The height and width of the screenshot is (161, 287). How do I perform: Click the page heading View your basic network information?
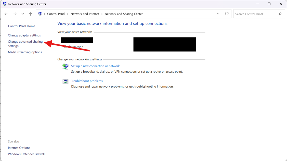tap(112, 24)
